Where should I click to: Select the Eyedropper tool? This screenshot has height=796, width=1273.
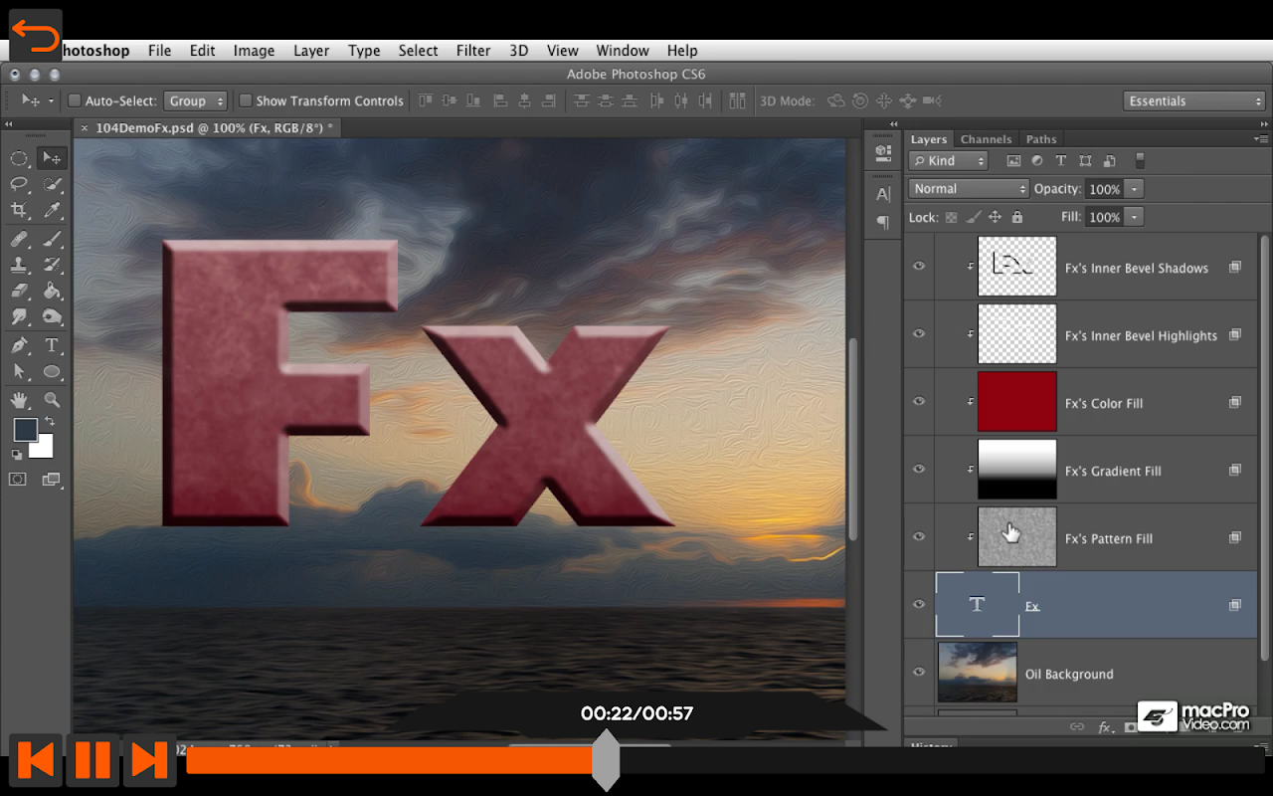52,210
